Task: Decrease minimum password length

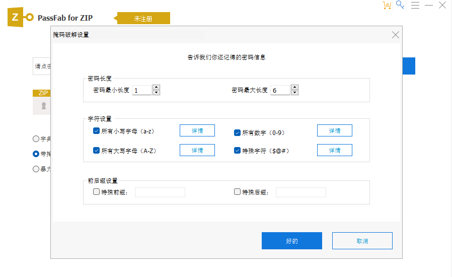Action: pos(156,93)
